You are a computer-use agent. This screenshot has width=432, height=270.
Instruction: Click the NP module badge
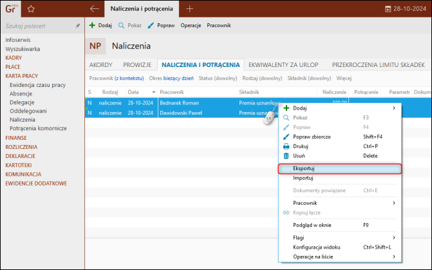coord(95,46)
